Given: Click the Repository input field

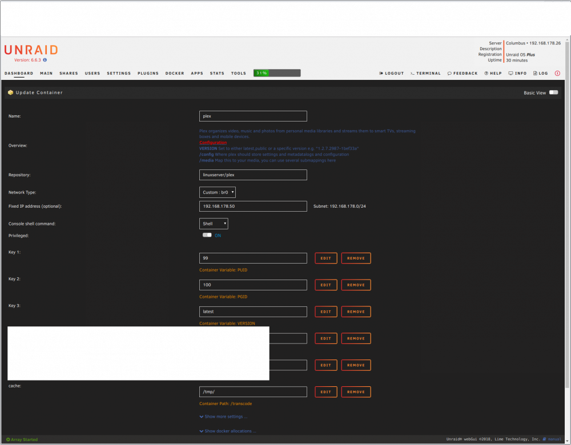Looking at the screenshot, I should pos(253,175).
